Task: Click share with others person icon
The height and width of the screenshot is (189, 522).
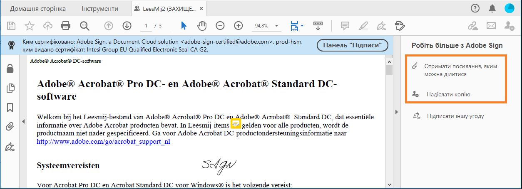Action: click(509, 26)
